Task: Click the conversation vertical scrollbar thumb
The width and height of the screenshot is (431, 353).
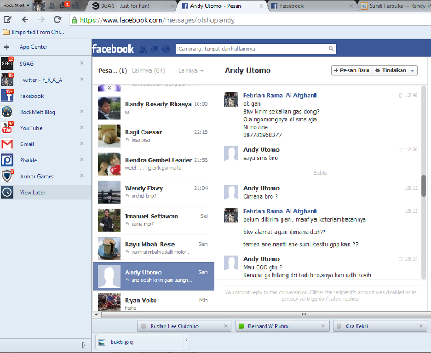Action: 424,186
